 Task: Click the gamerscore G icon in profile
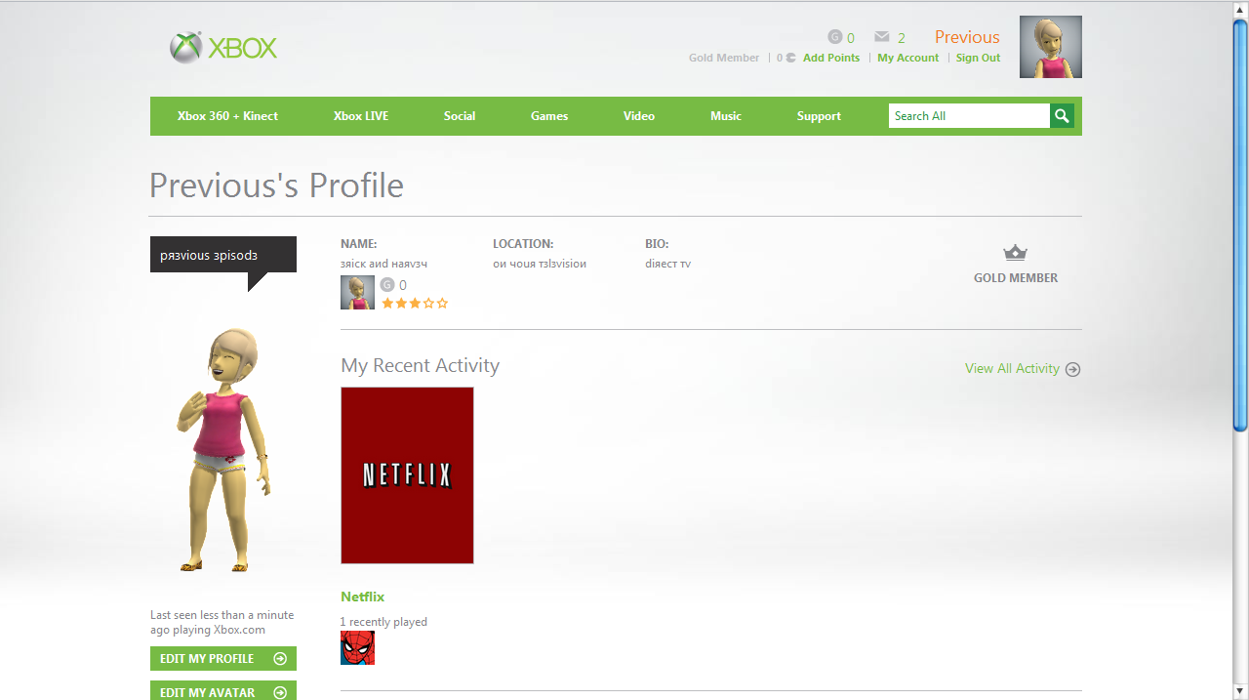pos(387,285)
